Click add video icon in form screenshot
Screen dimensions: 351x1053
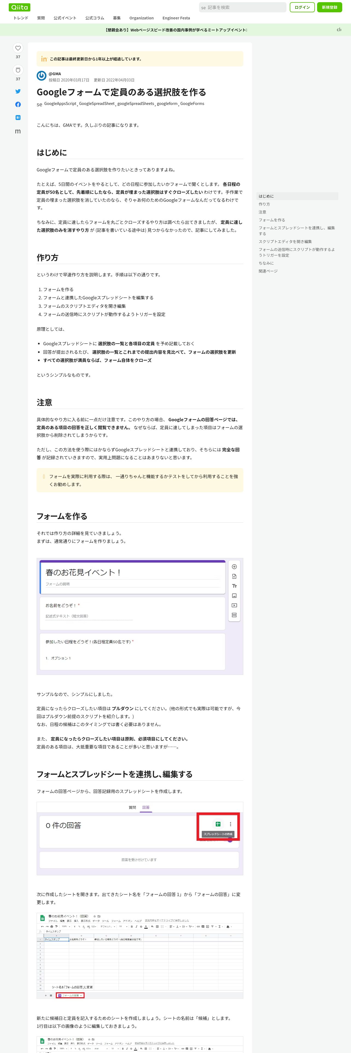tap(234, 606)
